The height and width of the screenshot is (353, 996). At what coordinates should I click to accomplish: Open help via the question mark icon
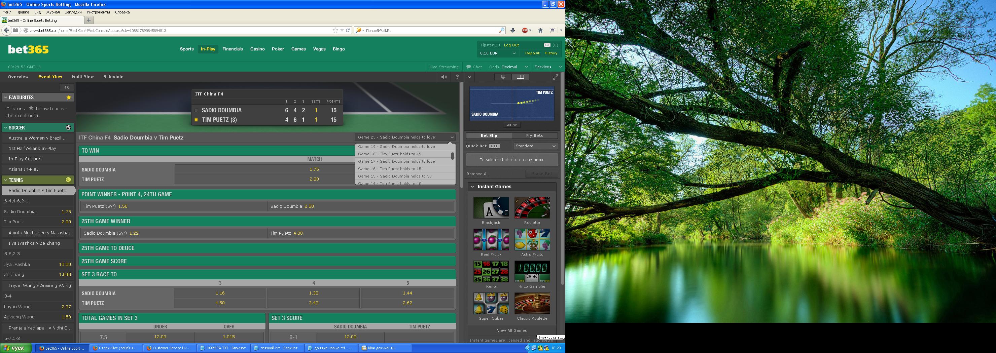point(457,77)
